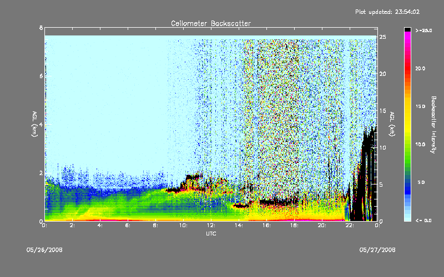Click the '12:' hour tick on the UTC axis
The image size is (444, 277).
pyautogui.click(x=211, y=225)
